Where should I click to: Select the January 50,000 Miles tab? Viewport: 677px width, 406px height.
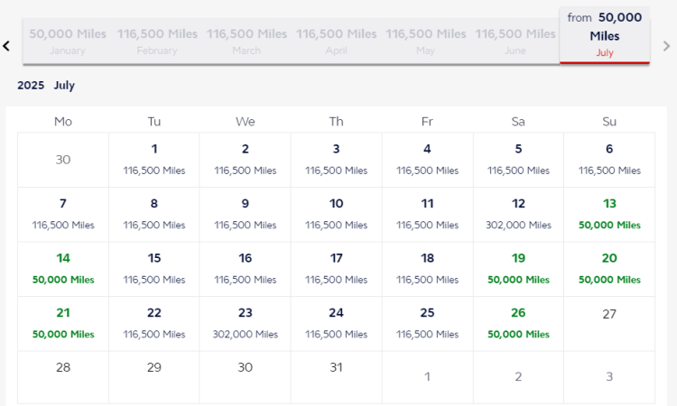(x=68, y=42)
